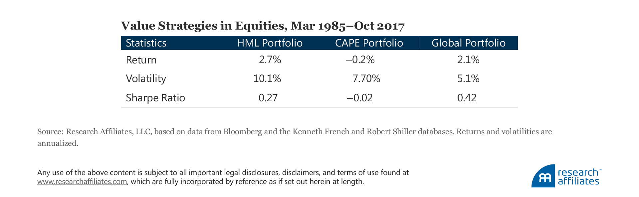Click the Return row label
The width and height of the screenshot is (639, 197).
pos(141,60)
